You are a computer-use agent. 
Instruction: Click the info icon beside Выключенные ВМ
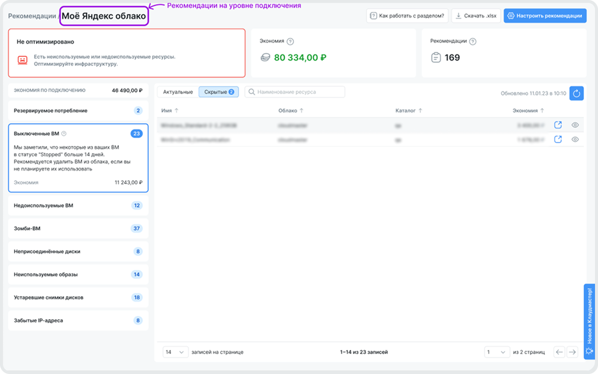click(x=64, y=134)
